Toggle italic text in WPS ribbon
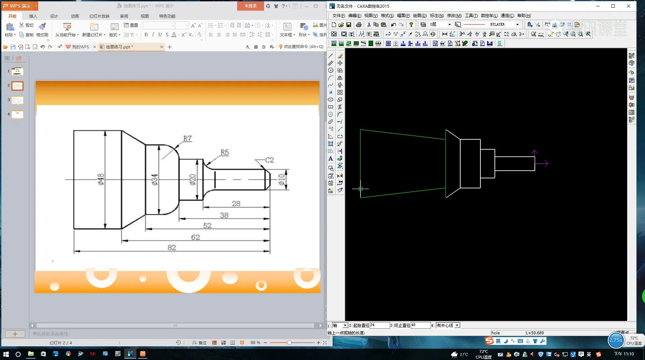Image resolution: width=645 pixels, height=360 pixels. click(x=153, y=35)
